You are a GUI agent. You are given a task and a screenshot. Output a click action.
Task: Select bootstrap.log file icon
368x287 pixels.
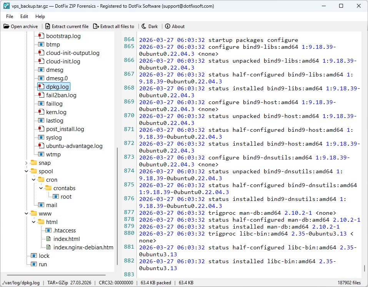click(41, 36)
